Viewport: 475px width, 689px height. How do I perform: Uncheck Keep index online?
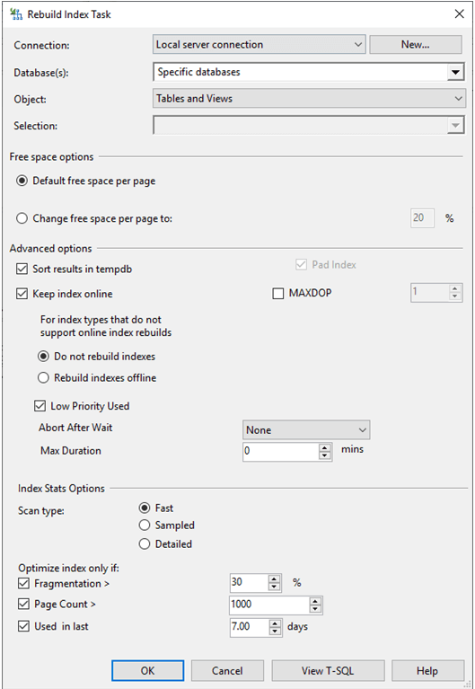(22, 294)
